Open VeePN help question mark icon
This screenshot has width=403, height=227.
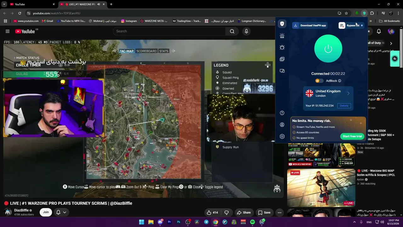(x=282, y=113)
